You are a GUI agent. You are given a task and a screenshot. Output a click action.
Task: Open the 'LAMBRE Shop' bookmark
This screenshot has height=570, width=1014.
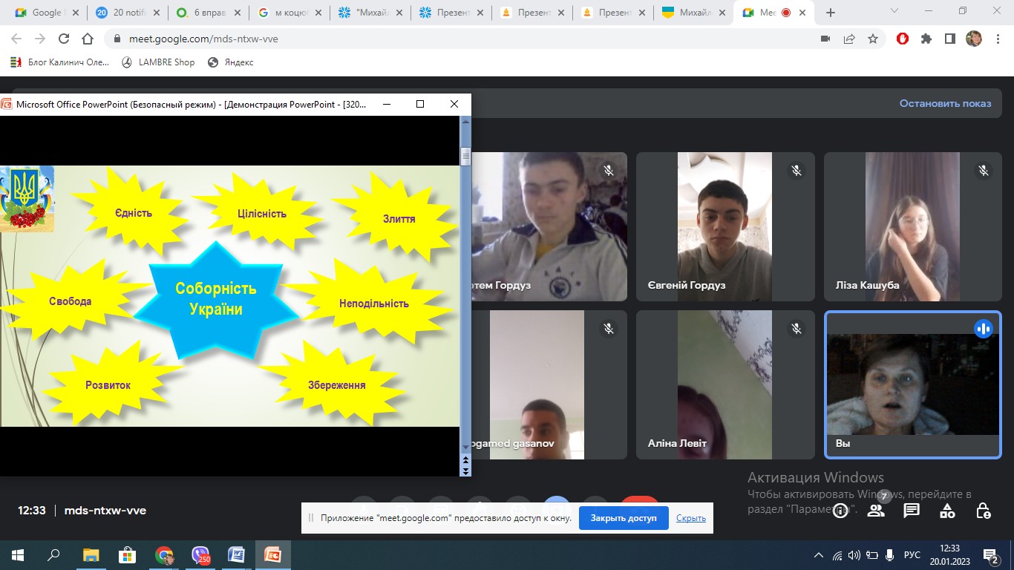(x=158, y=62)
